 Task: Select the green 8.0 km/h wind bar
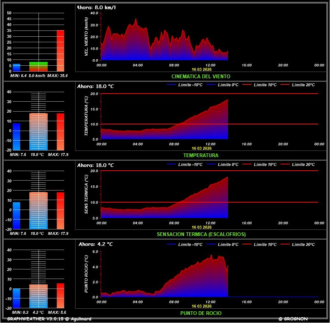coord(38,66)
